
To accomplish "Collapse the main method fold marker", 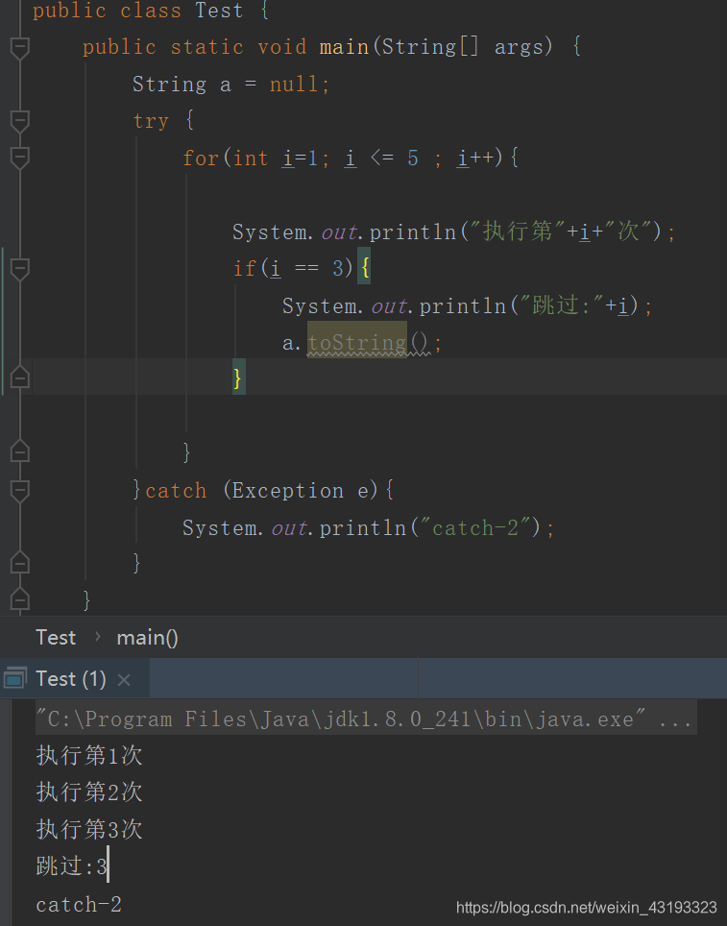I will coord(19,47).
